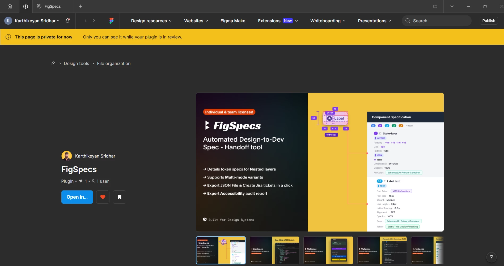Viewport: 504px width, 266px height.
Task: Expand Extensions menu
Action: tap(278, 21)
